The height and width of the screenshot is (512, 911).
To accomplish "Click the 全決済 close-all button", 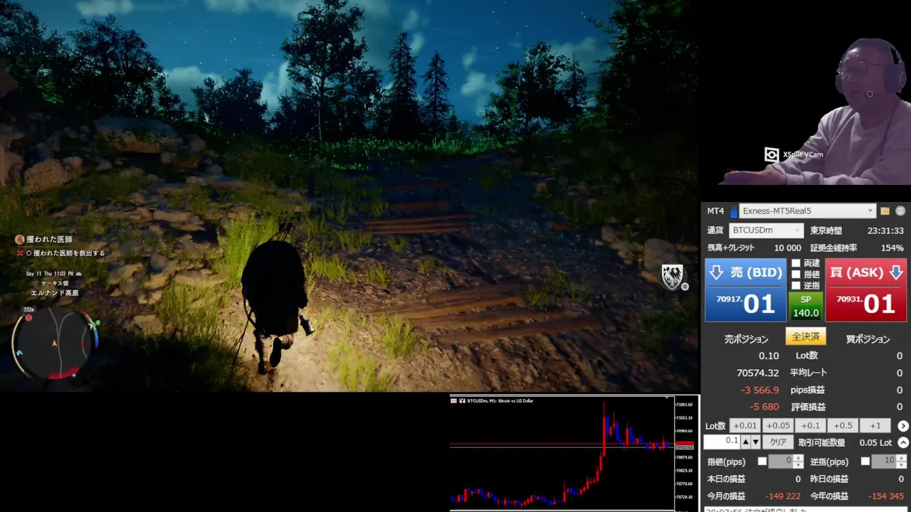I will [x=806, y=337].
